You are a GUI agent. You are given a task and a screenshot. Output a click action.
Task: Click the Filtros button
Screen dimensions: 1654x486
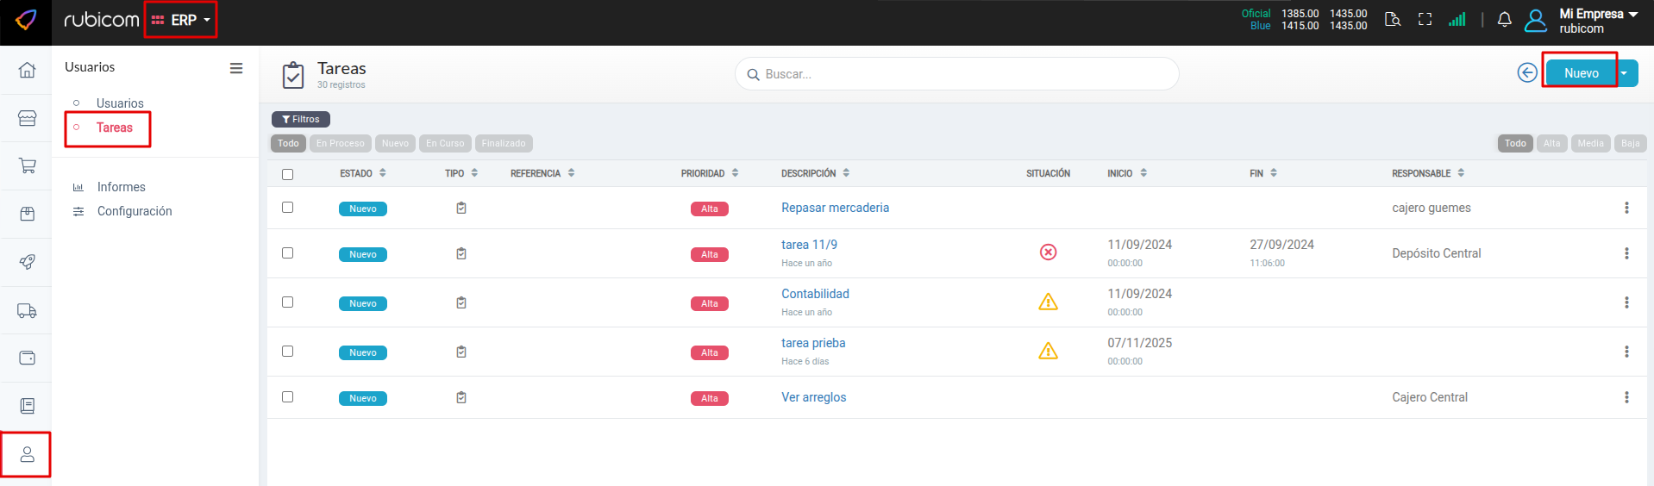point(300,120)
